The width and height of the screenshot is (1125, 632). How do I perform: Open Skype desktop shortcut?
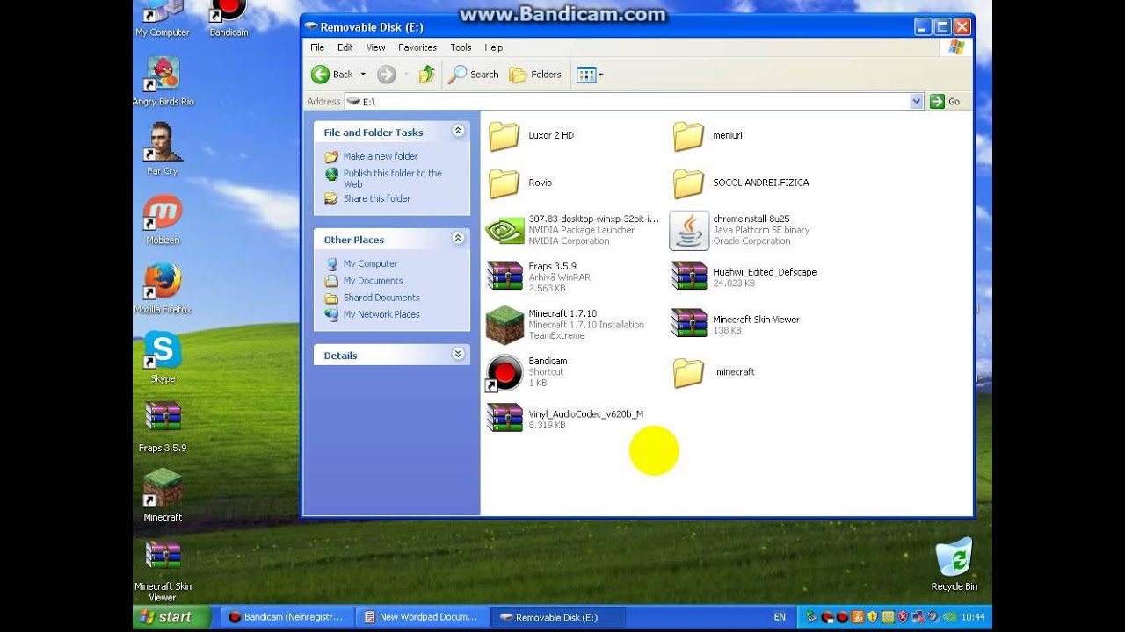163,357
